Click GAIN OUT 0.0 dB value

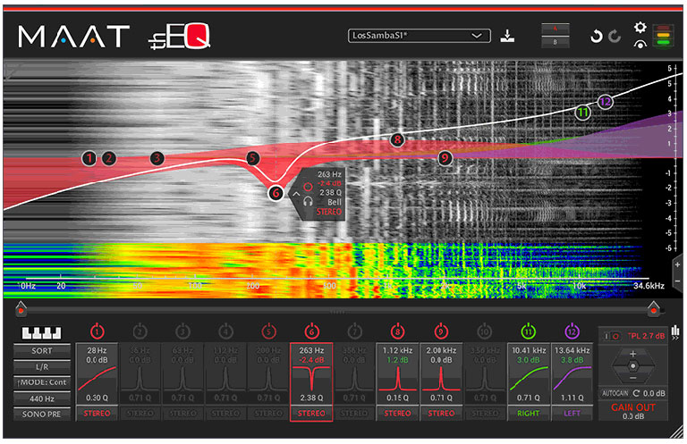[633, 416]
